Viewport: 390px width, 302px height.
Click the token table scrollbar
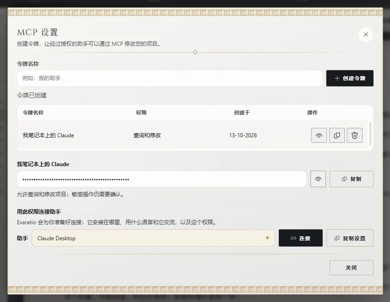pyautogui.click(x=370, y=134)
